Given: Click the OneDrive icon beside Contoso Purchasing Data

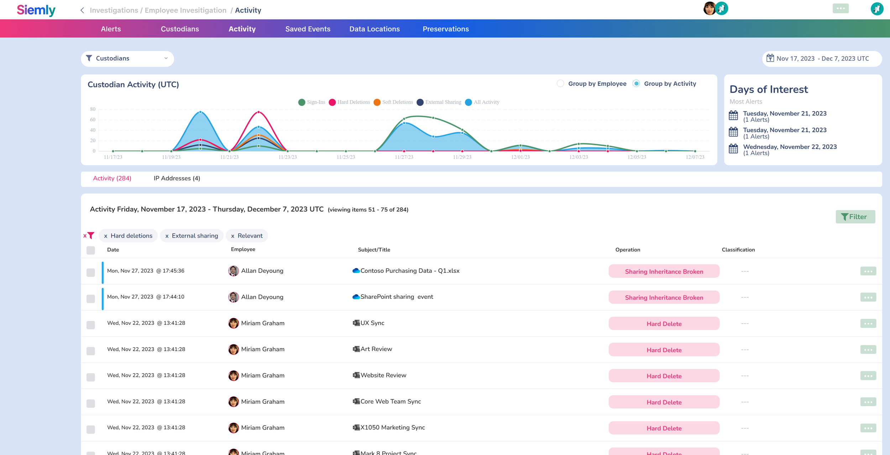Looking at the screenshot, I should (x=356, y=271).
